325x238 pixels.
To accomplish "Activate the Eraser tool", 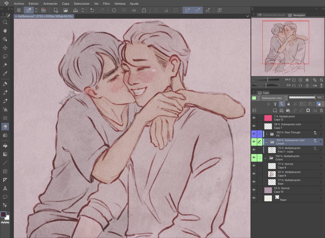I will tap(5, 126).
